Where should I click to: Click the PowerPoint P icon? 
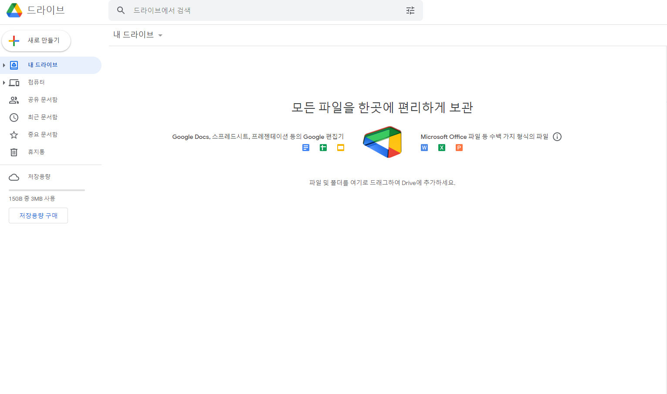pyautogui.click(x=459, y=148)
